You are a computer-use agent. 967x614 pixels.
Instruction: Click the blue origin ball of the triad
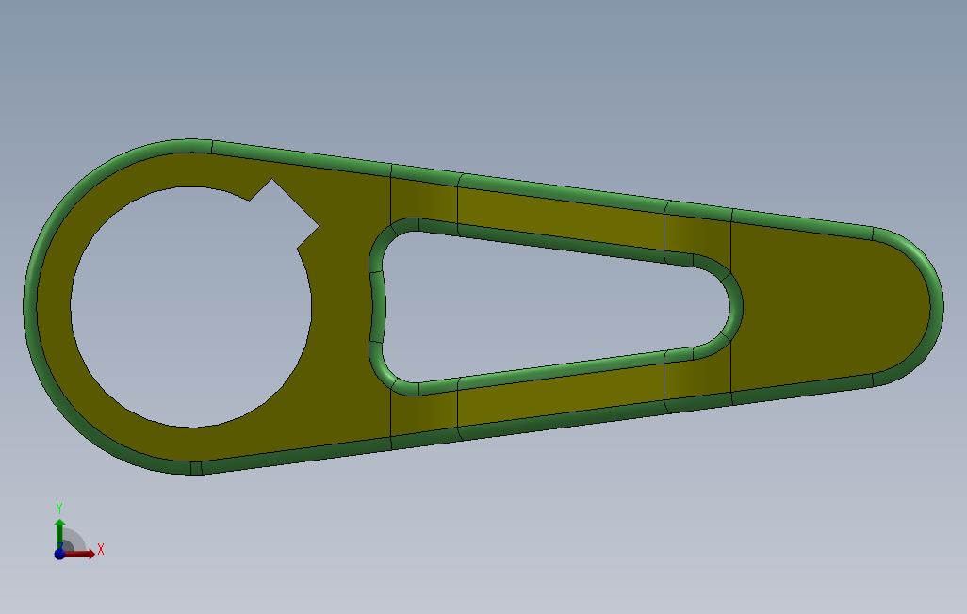point(59,554)
